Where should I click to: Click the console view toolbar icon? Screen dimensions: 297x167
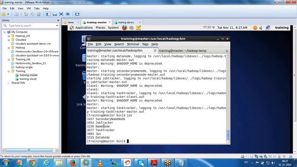tap(77, 14)
